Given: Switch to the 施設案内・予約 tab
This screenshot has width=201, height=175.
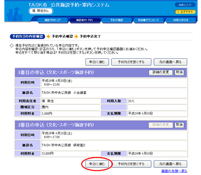Looking at the screenshot, I should pos(85,20).
